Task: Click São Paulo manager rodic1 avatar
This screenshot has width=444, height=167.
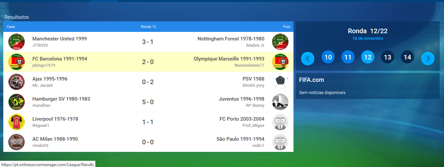Action: [x=280, y=142]
